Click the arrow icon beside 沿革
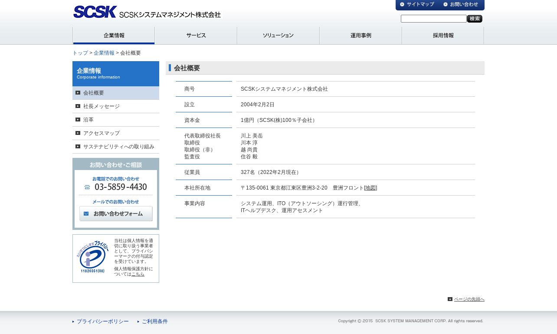Image resolution: width=557 pixels, height=334 pixels. pos(78,119)
